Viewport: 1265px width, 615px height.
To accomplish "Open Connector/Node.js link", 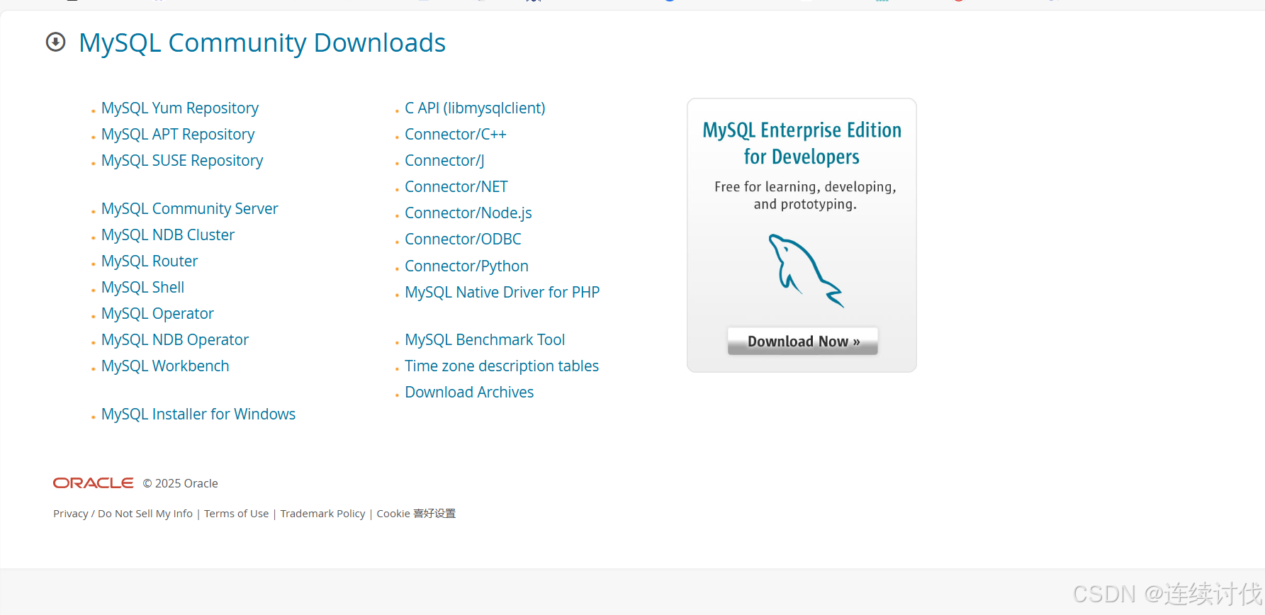I will (468, 213).
